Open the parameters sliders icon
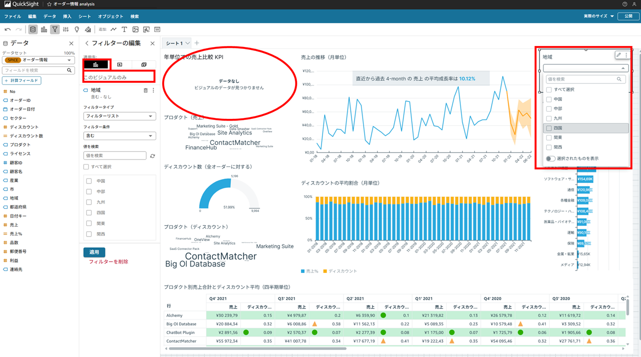Viewport: 641px width, 357px height. (66, 29)
